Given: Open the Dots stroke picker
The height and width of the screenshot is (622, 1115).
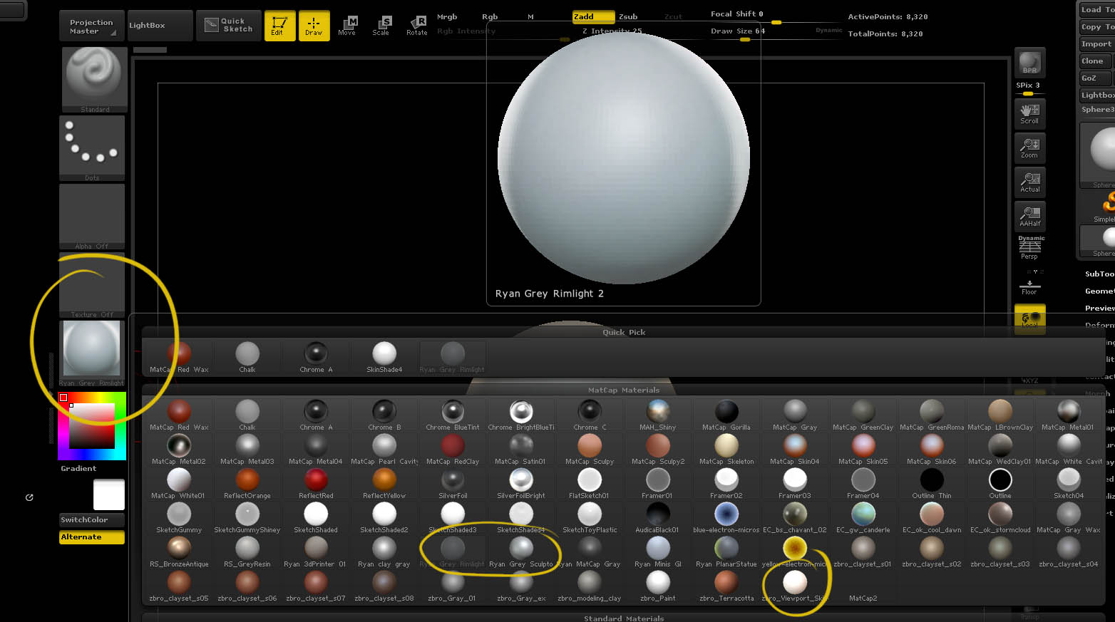Looking at the screenshot, I should (92, 148).
